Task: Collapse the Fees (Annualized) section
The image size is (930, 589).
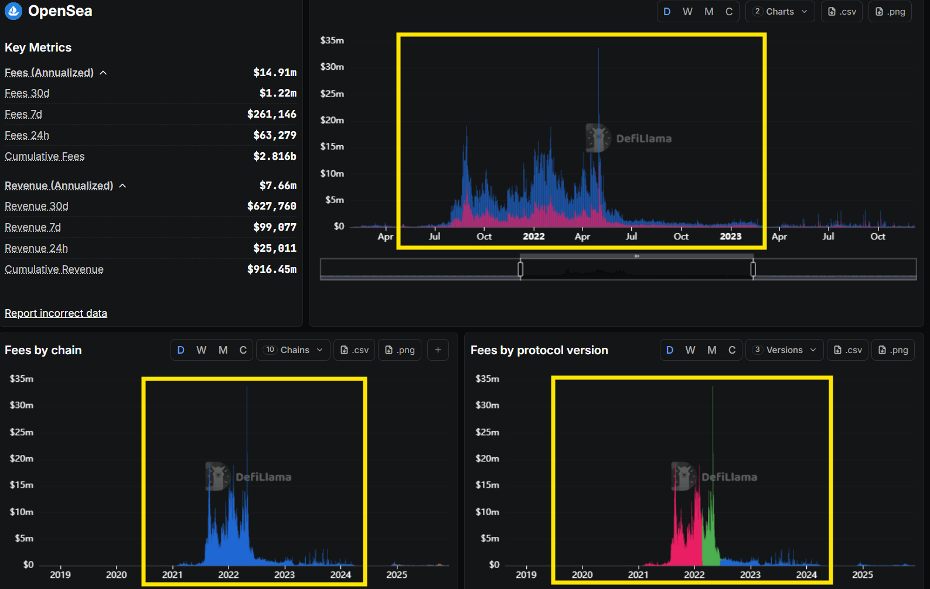Action: [103, 73]
